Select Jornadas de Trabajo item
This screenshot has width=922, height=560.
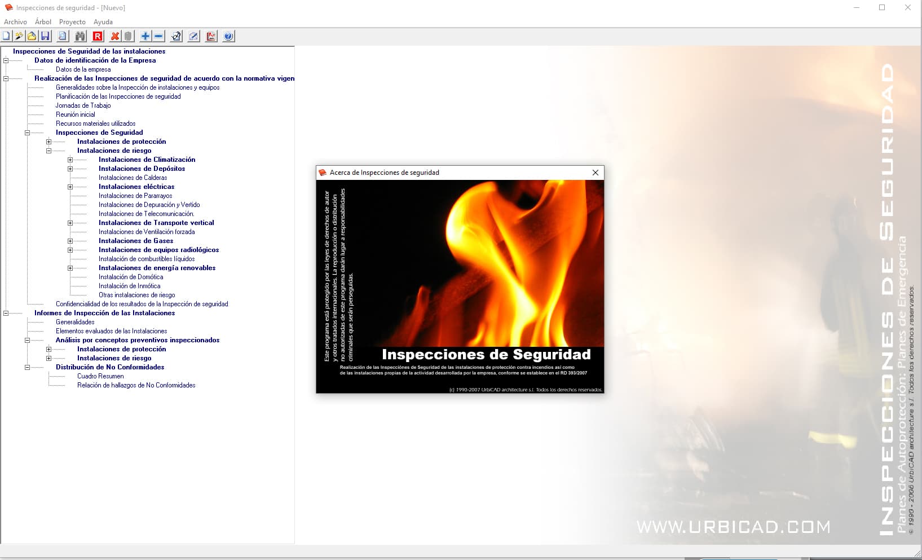click(83, 105)
